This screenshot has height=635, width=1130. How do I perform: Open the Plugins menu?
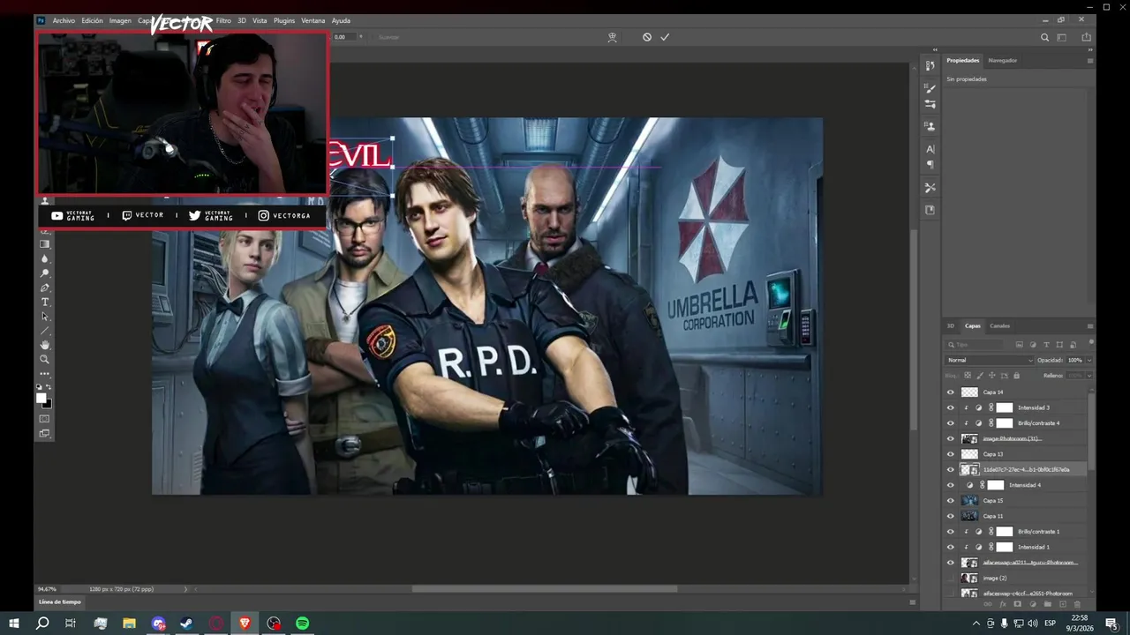(284, 20)
